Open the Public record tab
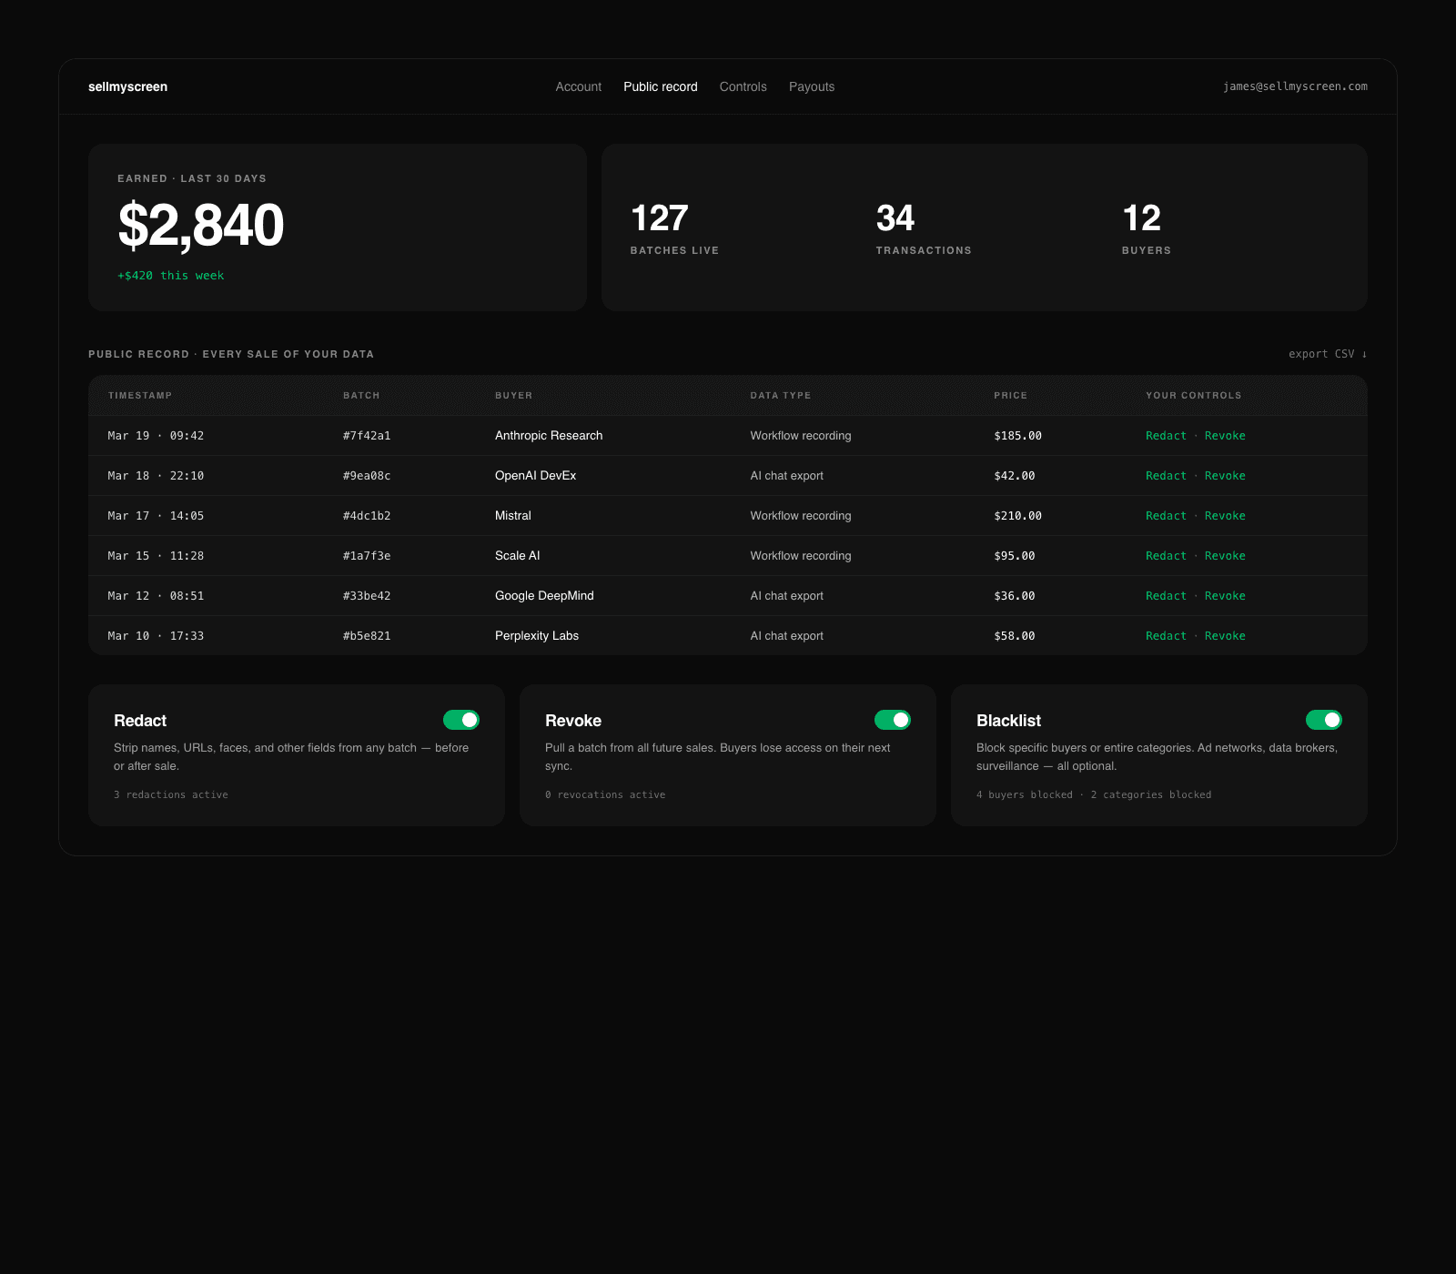 point(661,86)
